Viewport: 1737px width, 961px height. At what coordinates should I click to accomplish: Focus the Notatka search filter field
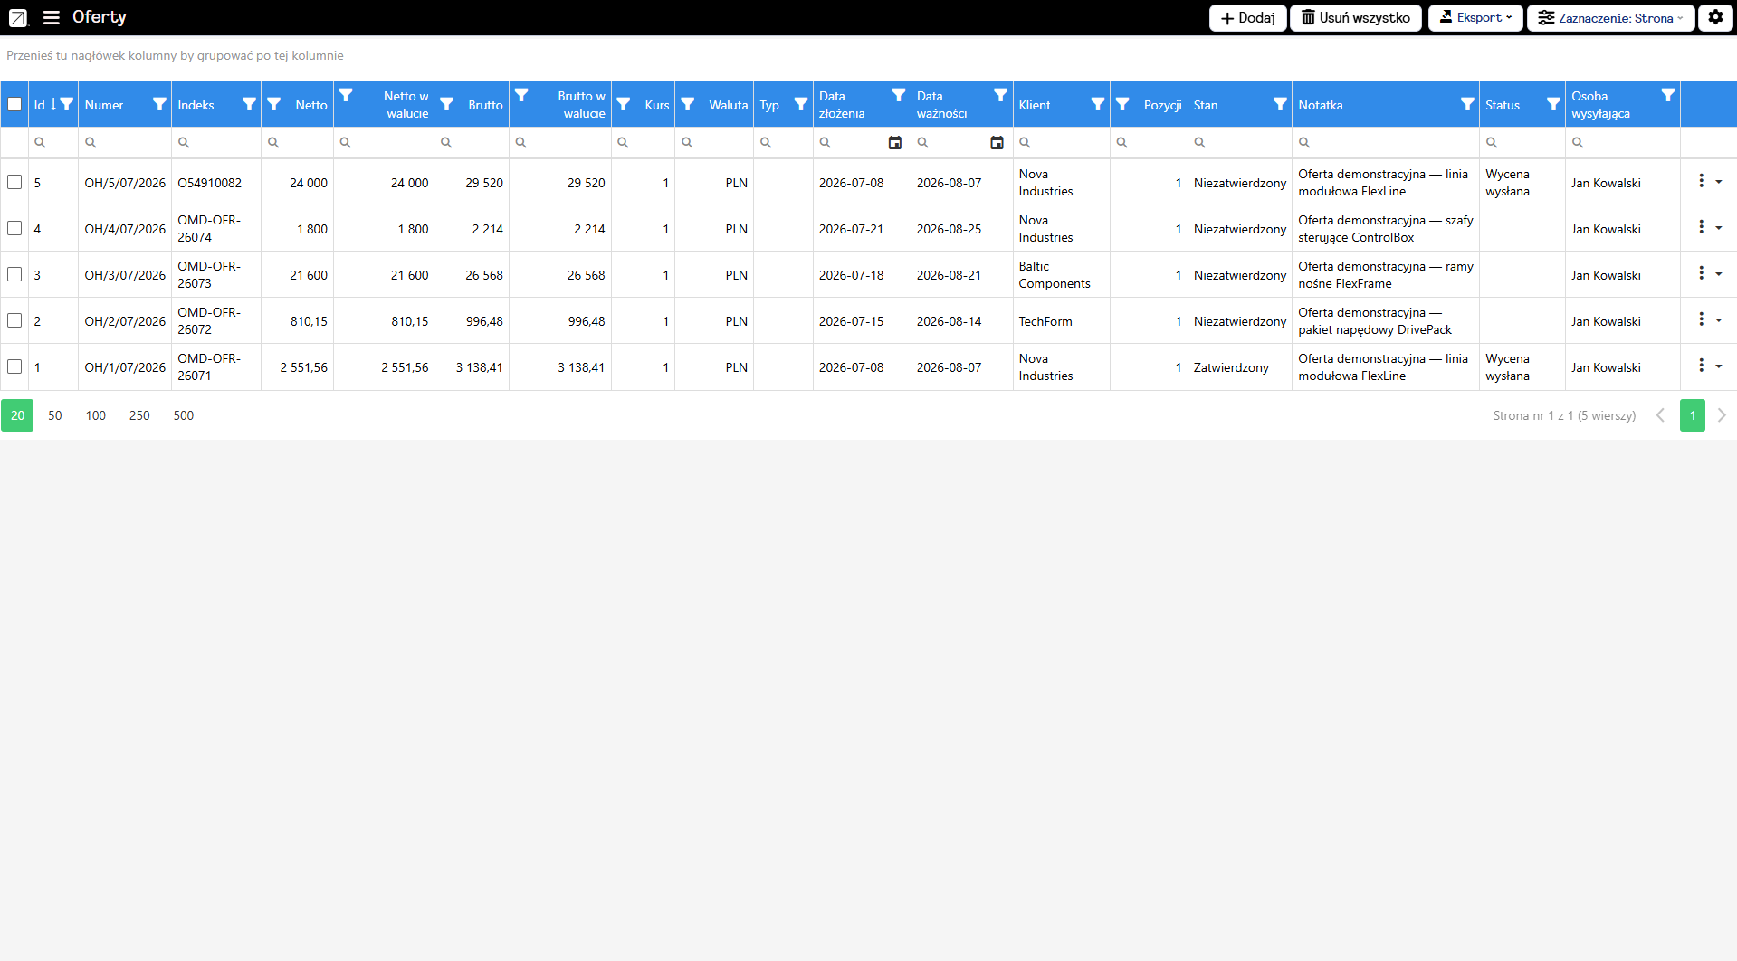1385,142
